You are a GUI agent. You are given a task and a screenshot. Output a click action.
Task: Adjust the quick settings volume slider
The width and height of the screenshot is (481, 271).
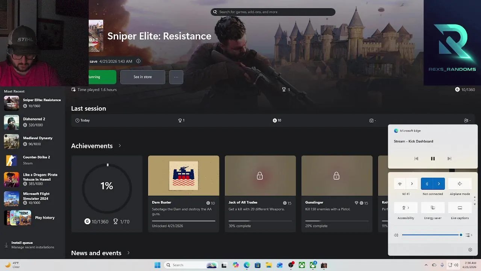[x=432, y=235]
